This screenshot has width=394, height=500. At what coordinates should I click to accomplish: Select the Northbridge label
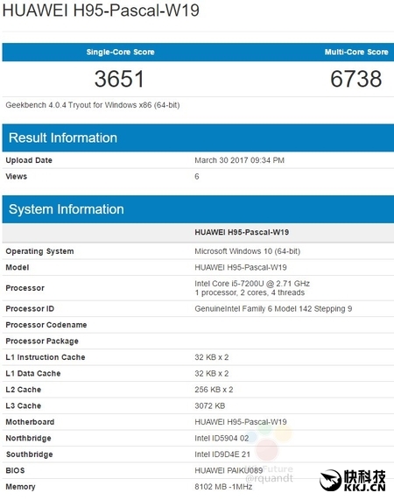click(28, 438)
